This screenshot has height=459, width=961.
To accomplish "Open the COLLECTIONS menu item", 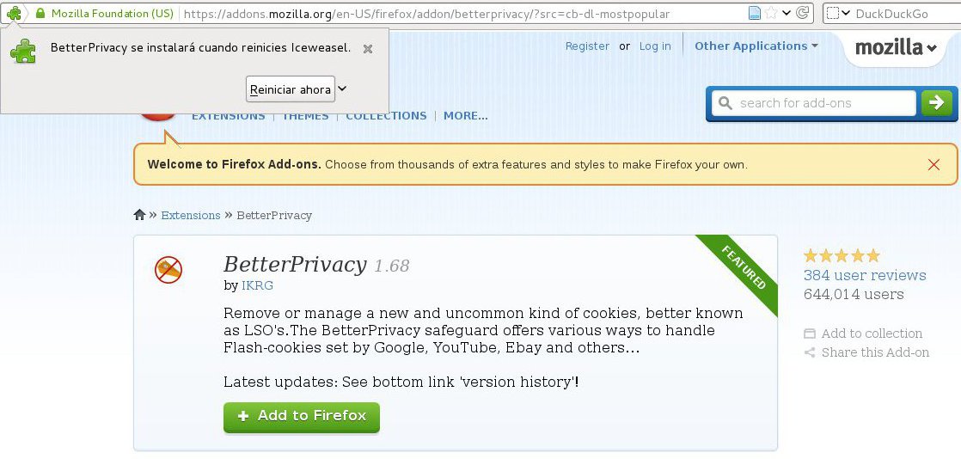I will pyautogui.click(x=386, y=116).
